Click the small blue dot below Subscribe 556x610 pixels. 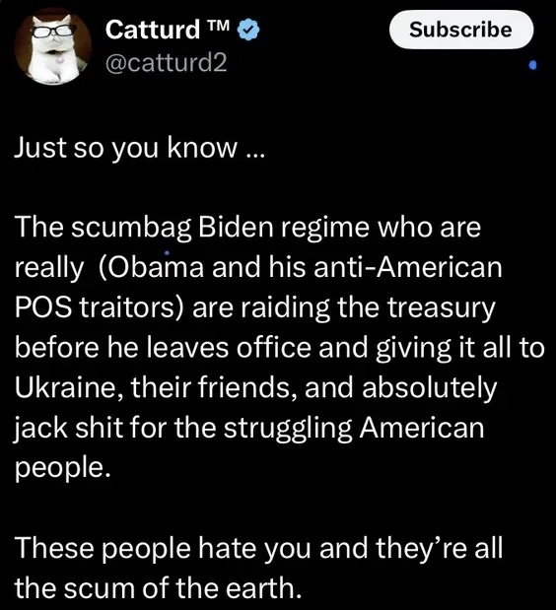pos(533,65)
